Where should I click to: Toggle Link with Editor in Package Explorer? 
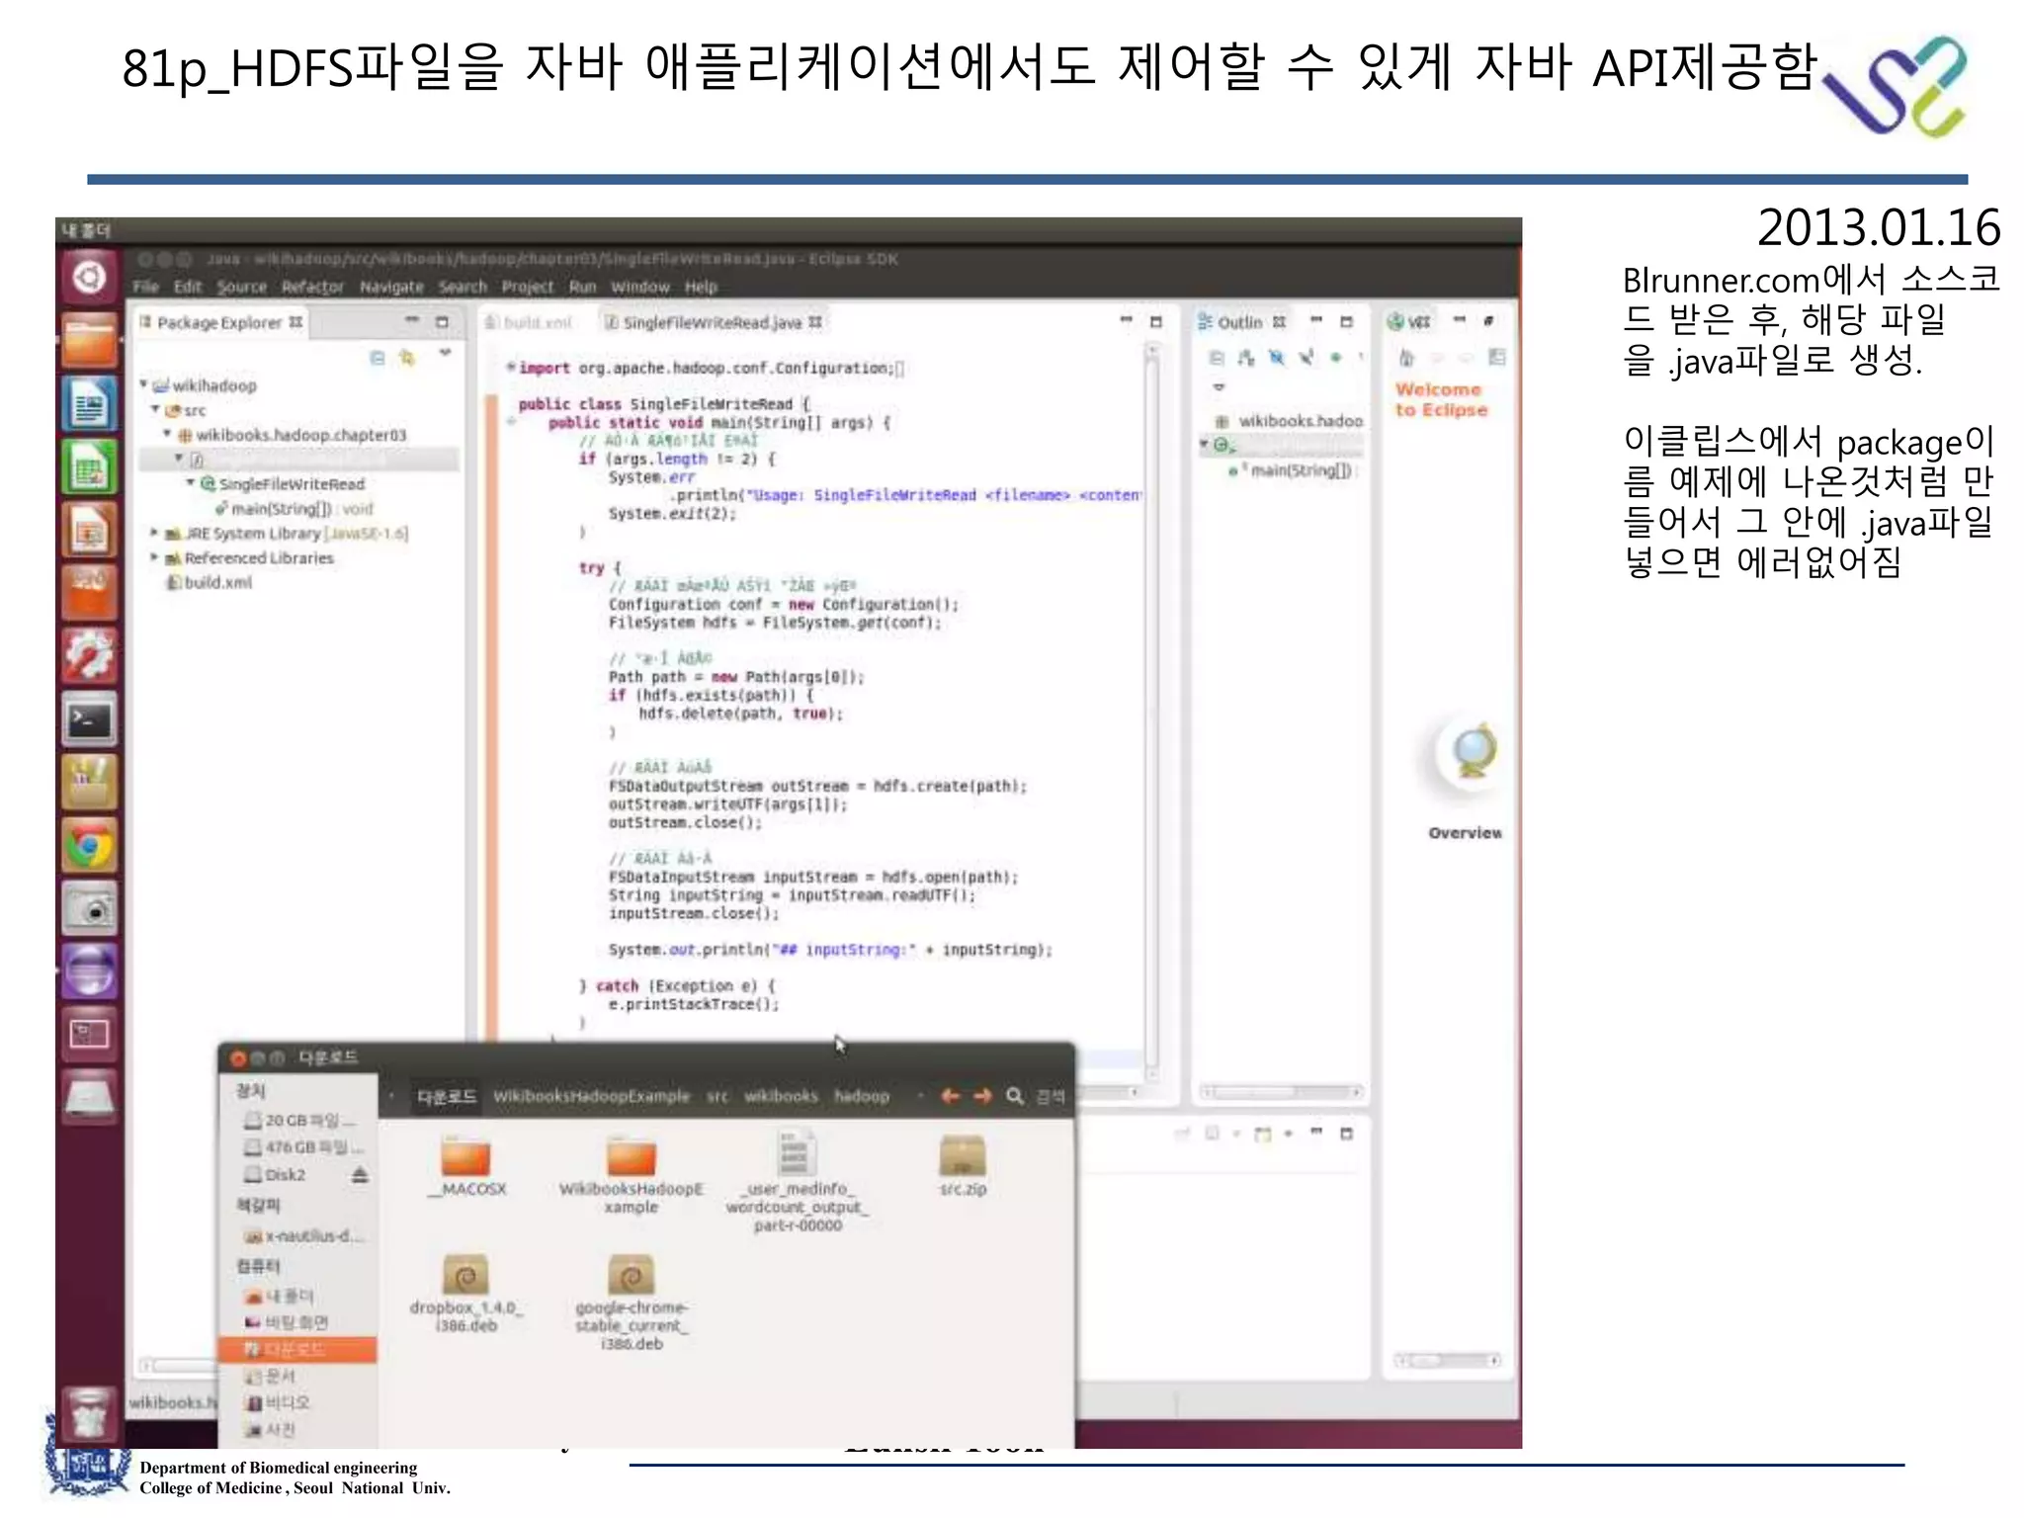[x=407, y=358]
